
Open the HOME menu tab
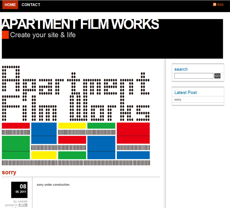pos(10,5)
